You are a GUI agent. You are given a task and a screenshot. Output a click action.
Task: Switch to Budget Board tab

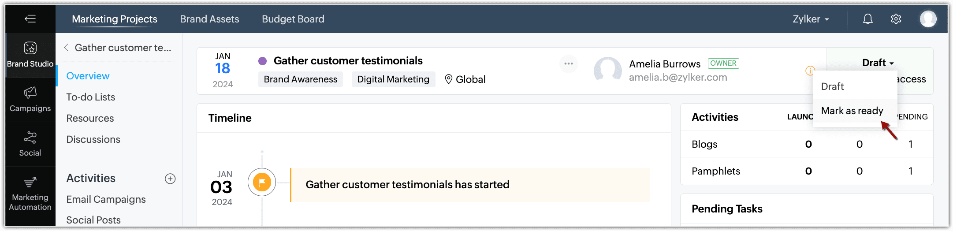[293, 19]
